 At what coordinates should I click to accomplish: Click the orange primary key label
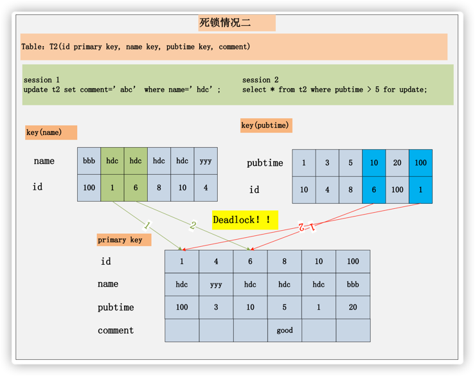[124, 240]
